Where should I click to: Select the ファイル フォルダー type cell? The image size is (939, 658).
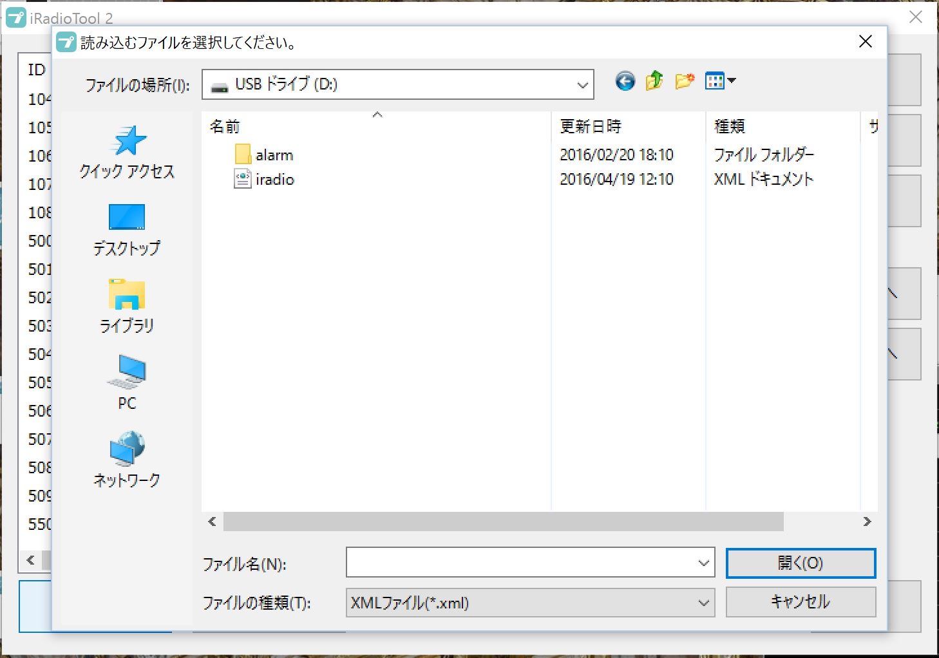(x=764, y=155)
